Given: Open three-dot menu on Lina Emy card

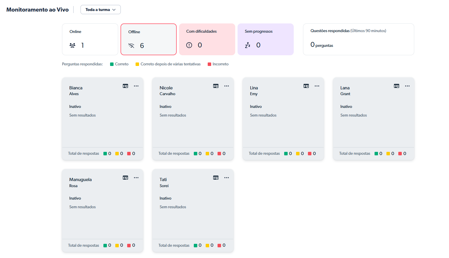Looking at the screenshot, I should [x=317, y=86].
